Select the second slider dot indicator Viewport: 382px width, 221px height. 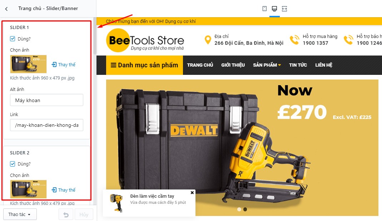(x=245, y=209)
